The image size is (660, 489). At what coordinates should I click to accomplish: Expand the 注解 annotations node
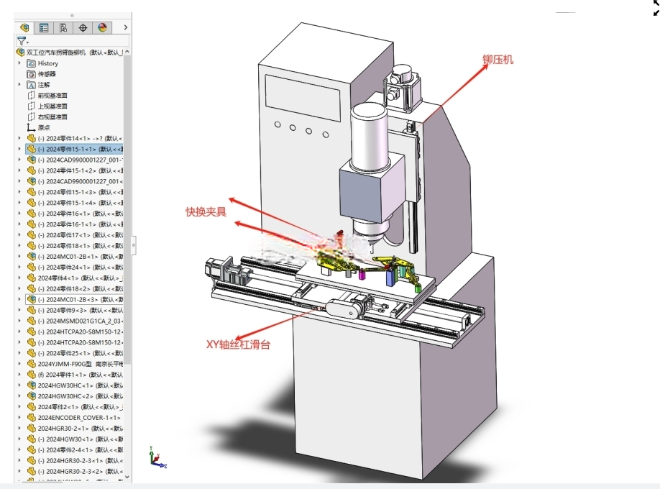click(x=19, y=85)
